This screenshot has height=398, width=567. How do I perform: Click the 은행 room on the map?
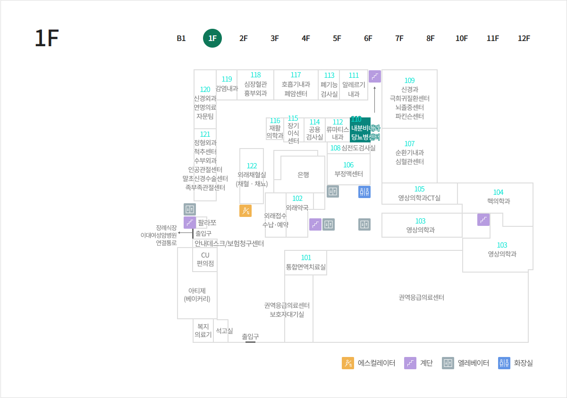(303, 174)
